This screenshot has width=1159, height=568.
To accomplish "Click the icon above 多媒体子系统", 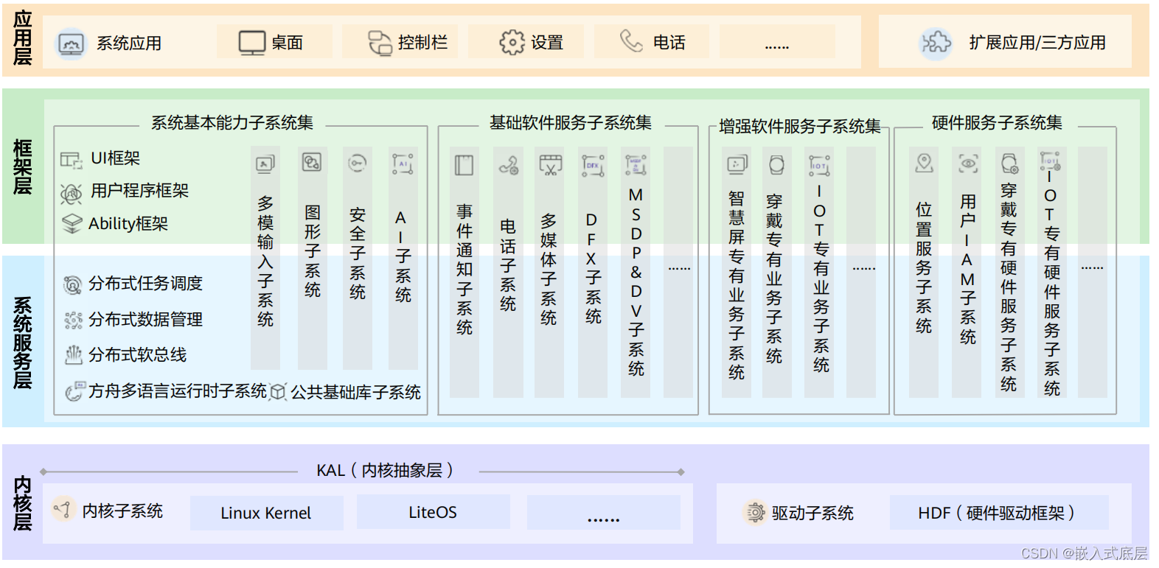I will click(550, 165).
